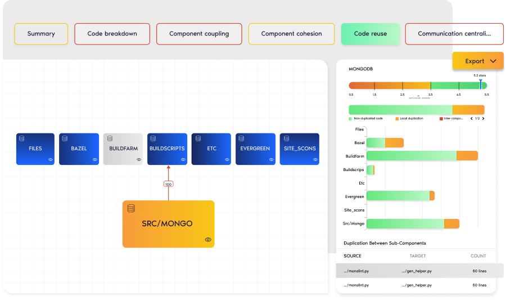Click the 100 dependency edge label
The height and width of the screenshot is (300, 506).
click(x=169, y=184)
